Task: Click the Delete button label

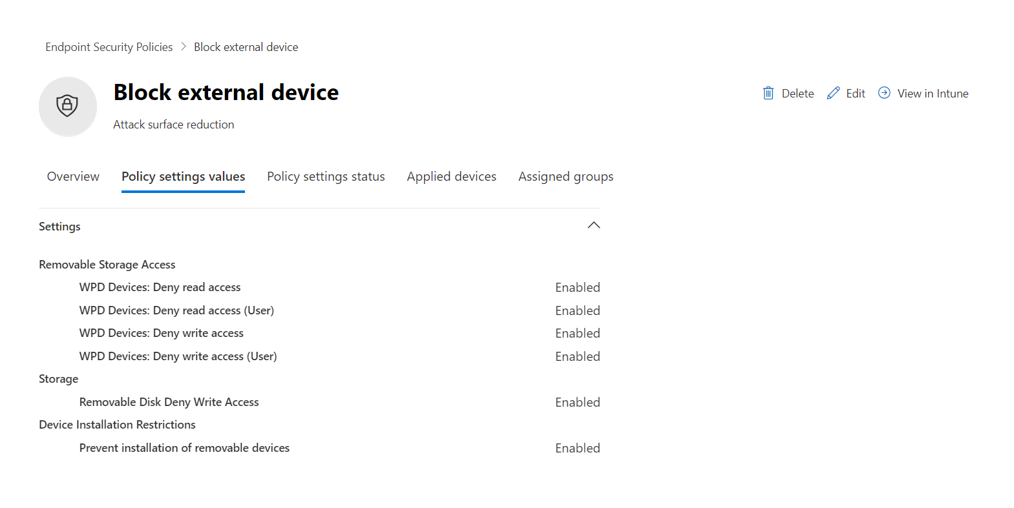Action: coord(797,94)
